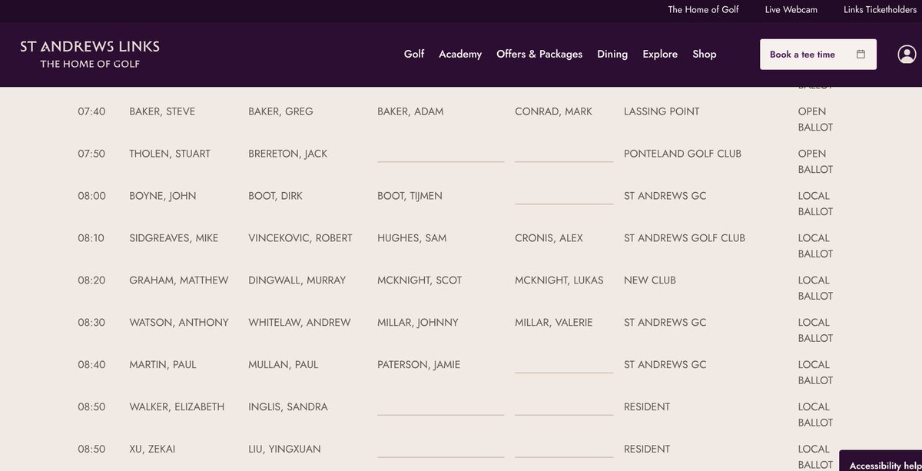The width and height of the screenshot is (922, 471).
Task: Open the Explore menu
Action: [660, 55]
